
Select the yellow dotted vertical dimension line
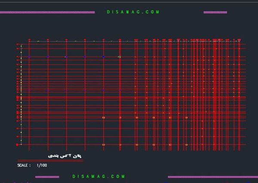[x=21, y=95]
